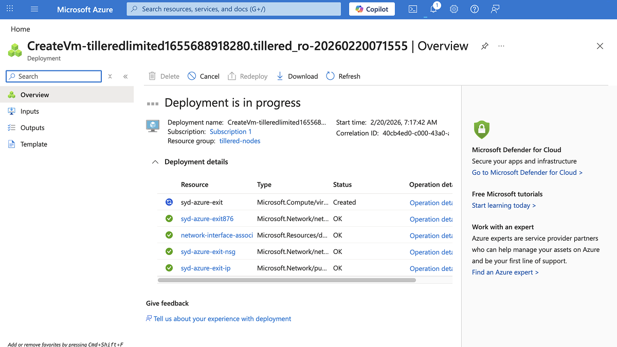The height and width of the screenshot is (347, 617).
Task: Collapse the Deployment details section
Action: pos(155,161)
